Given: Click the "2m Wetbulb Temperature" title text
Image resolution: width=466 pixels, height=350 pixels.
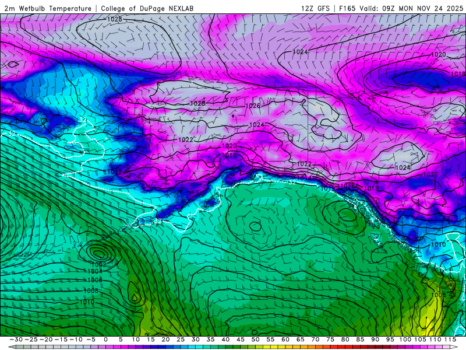Looking at the screenshot, I should pyautogui.click(x=48, y=8).
